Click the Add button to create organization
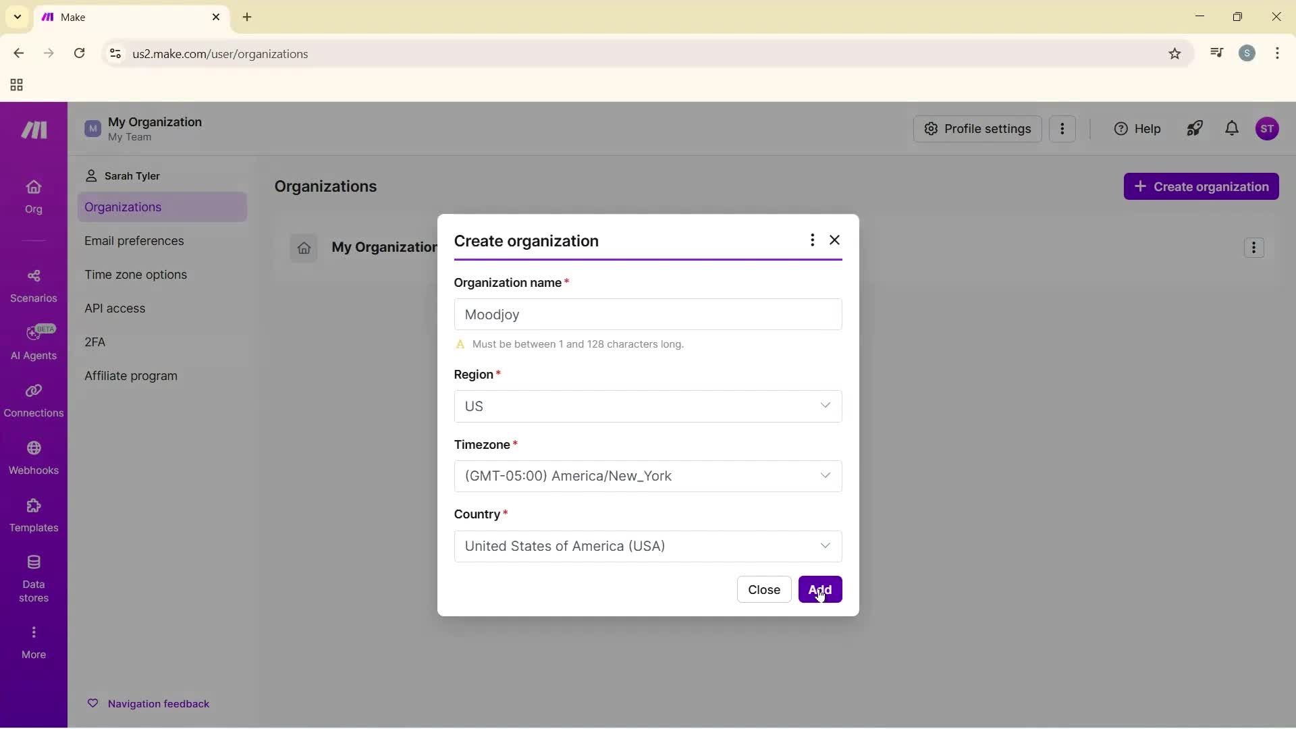This screenshot has height=729, width=1296. pyautogui.click(x=820, y=589)
